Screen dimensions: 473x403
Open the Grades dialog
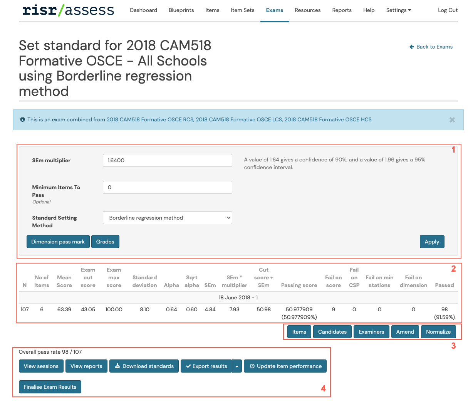tap(105, 242)
